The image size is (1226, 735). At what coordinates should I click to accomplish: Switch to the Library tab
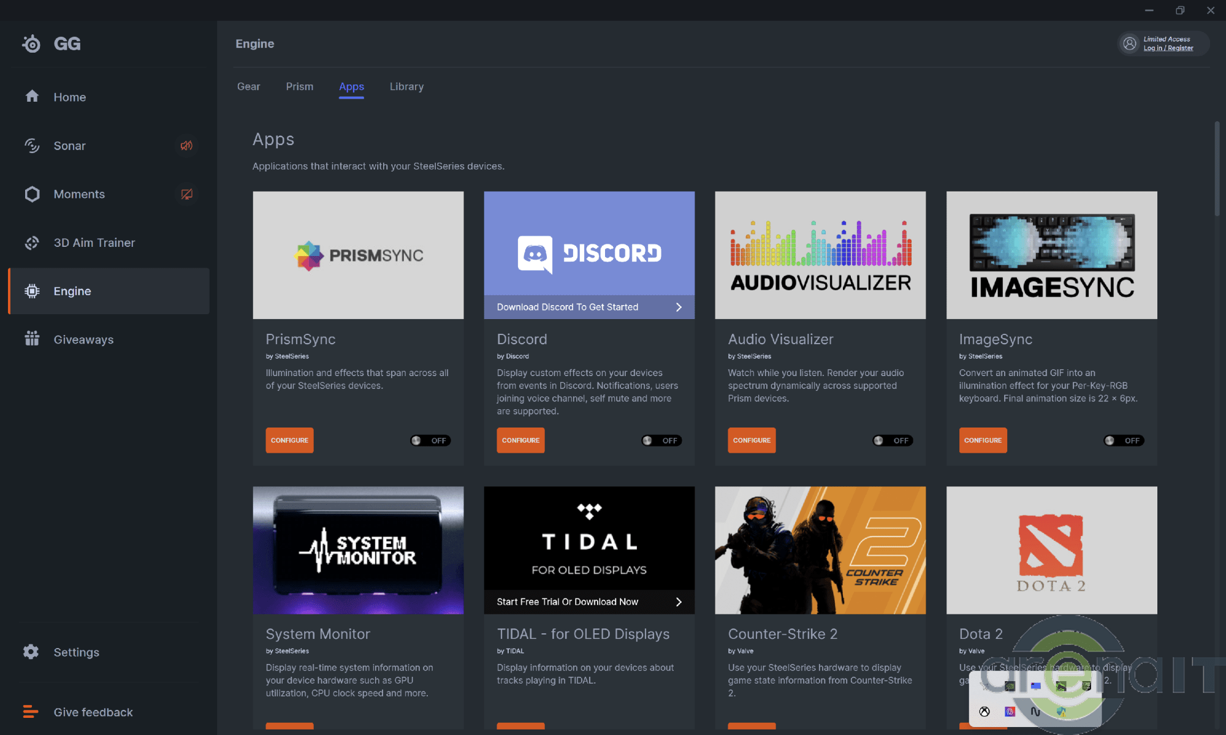pos(406,86)
